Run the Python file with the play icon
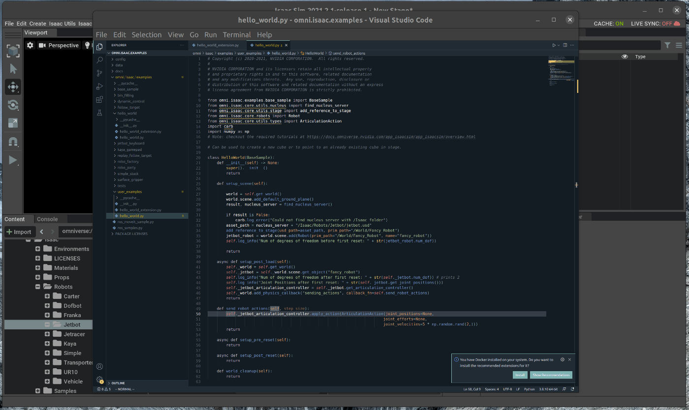 tap(554, 45)
